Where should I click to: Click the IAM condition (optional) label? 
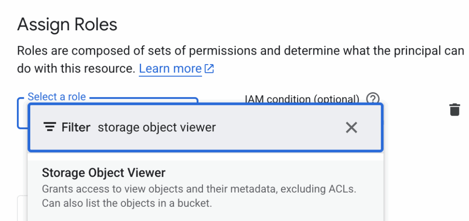pos(302,99)
